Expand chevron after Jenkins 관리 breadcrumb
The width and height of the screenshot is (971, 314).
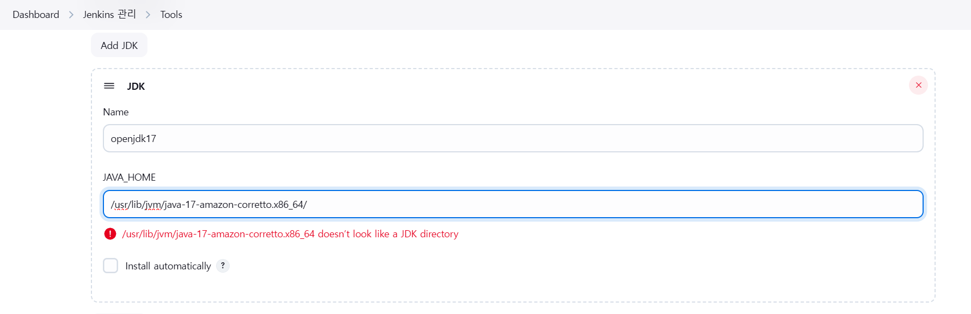[148, 15]
